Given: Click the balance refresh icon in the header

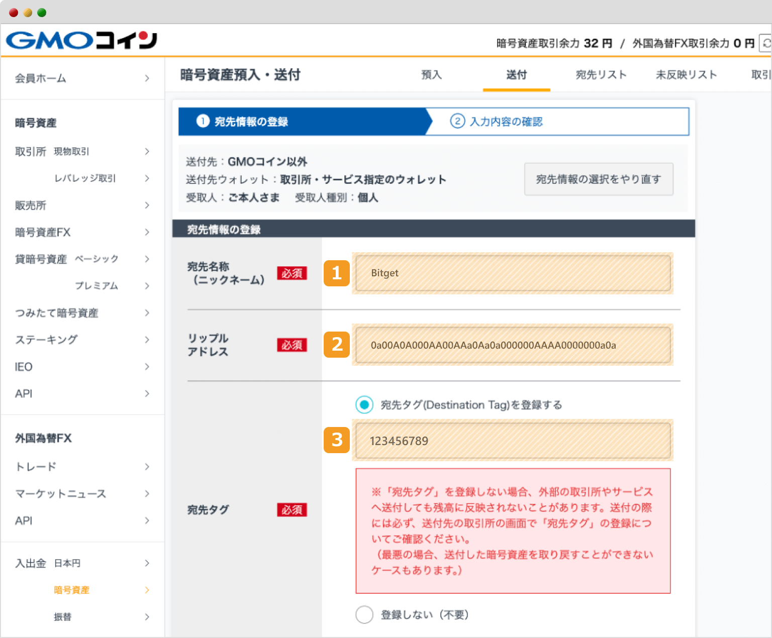Looking at the screenshot, I should click(766, 43).
